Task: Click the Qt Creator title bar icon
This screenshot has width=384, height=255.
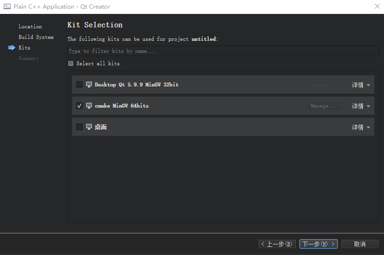Action: point(6,7)
